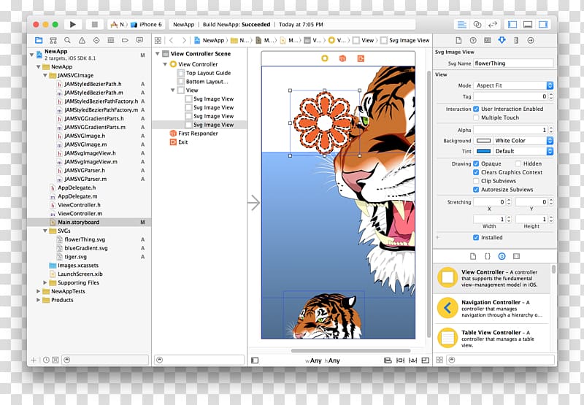Open the Report navigator
Image resolution: width=584 pixels, height=405 pixels.
coord(139,40)
